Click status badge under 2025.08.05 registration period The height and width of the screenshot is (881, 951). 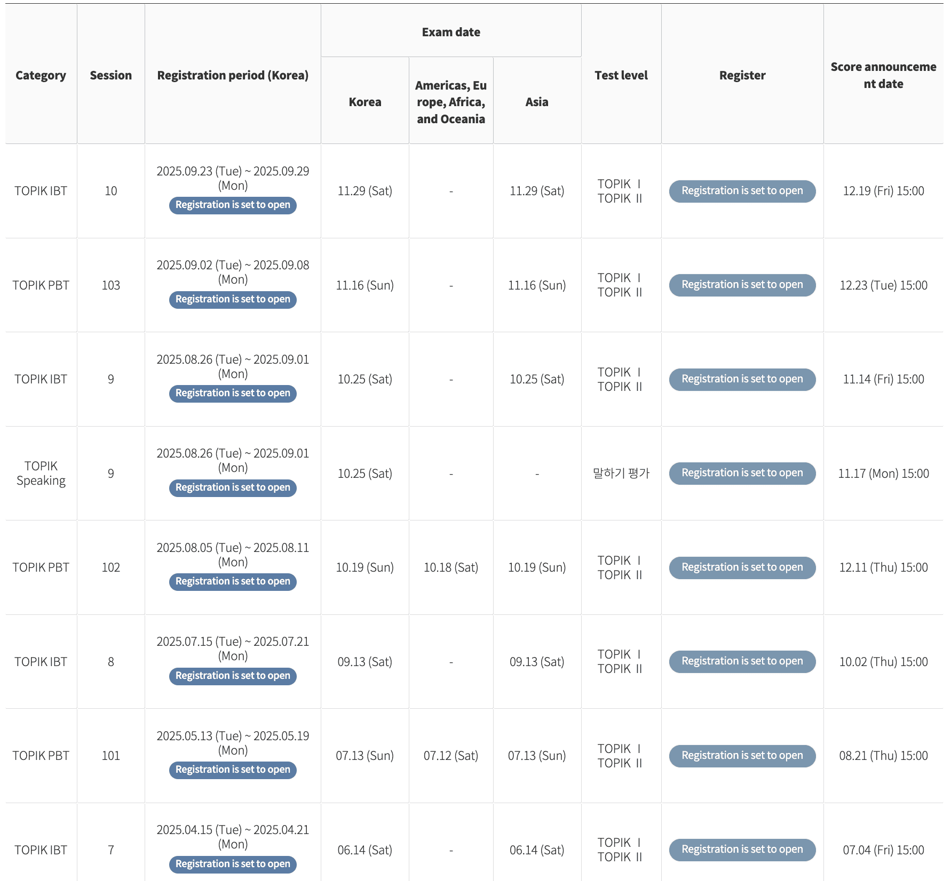[x=233, y=581]
